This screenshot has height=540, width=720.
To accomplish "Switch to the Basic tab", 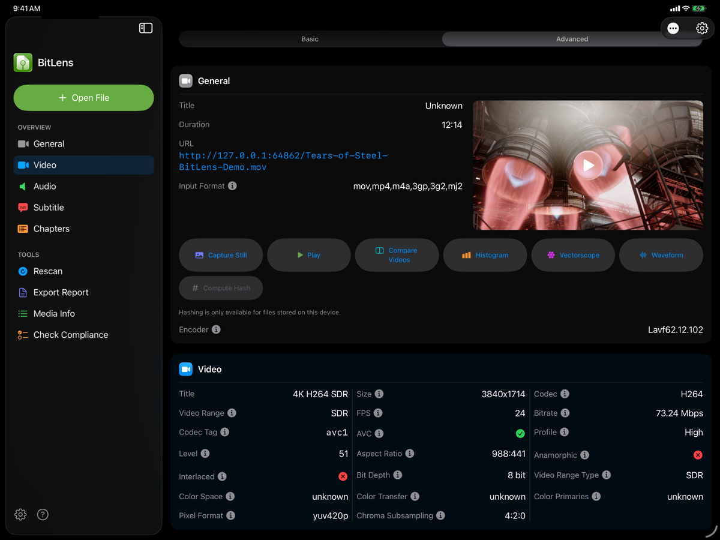I will [310, 39].
